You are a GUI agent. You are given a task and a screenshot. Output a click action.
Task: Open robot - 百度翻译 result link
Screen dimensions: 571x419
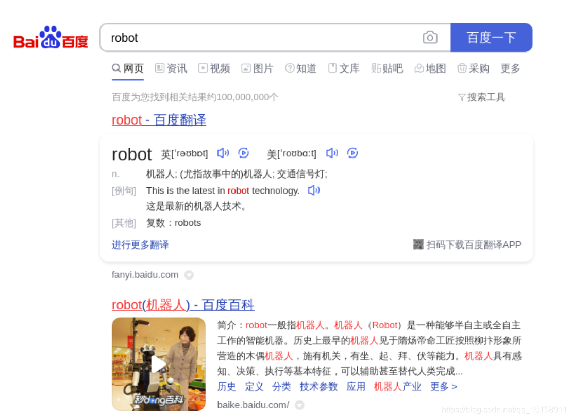tap(159, 120)
